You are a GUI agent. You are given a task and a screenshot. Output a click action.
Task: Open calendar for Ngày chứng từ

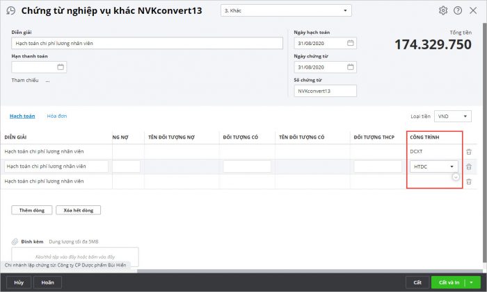(x=351, y=67)
